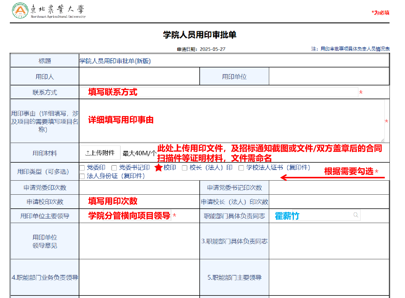Click the 申请校长（法人）印次数 value cell

[329, 202]
